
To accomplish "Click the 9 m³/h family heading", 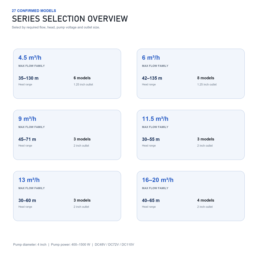I will 27,119.
